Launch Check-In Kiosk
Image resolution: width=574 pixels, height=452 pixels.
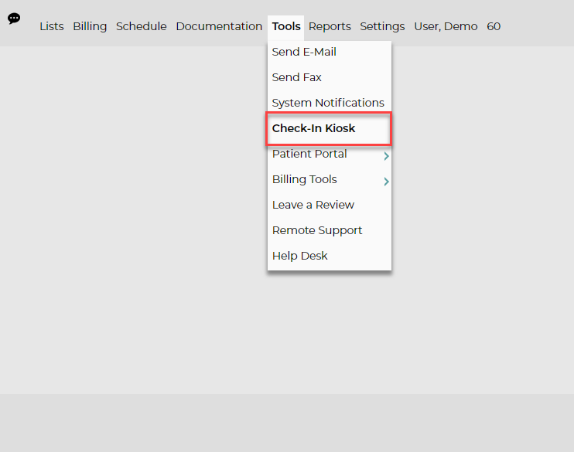coord(329,128)
